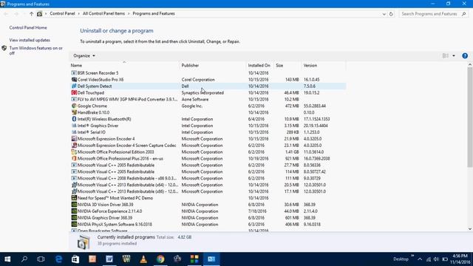Select the Intel Wireless Bluetooth icon
Viewport: 473px width, 266px height.
click(74, 119)
